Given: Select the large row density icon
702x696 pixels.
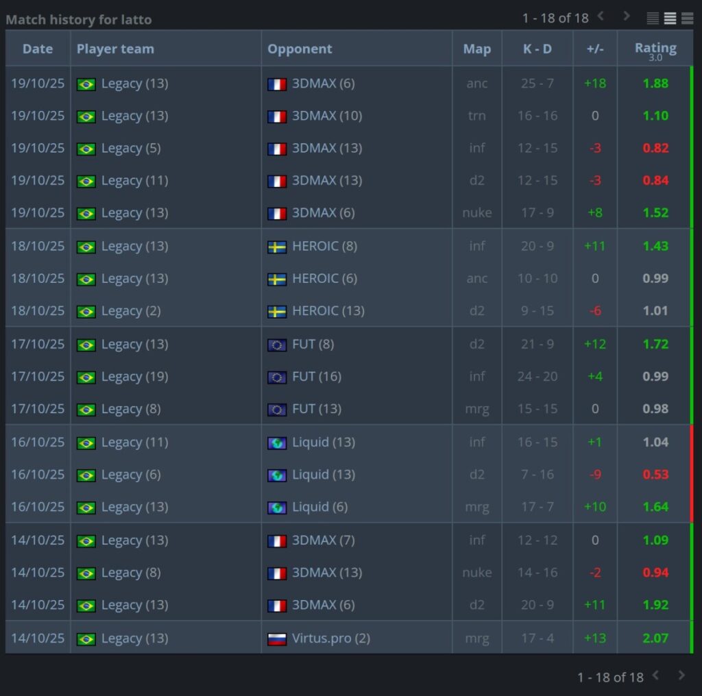Looking at the screenshot, I should 687,18.
